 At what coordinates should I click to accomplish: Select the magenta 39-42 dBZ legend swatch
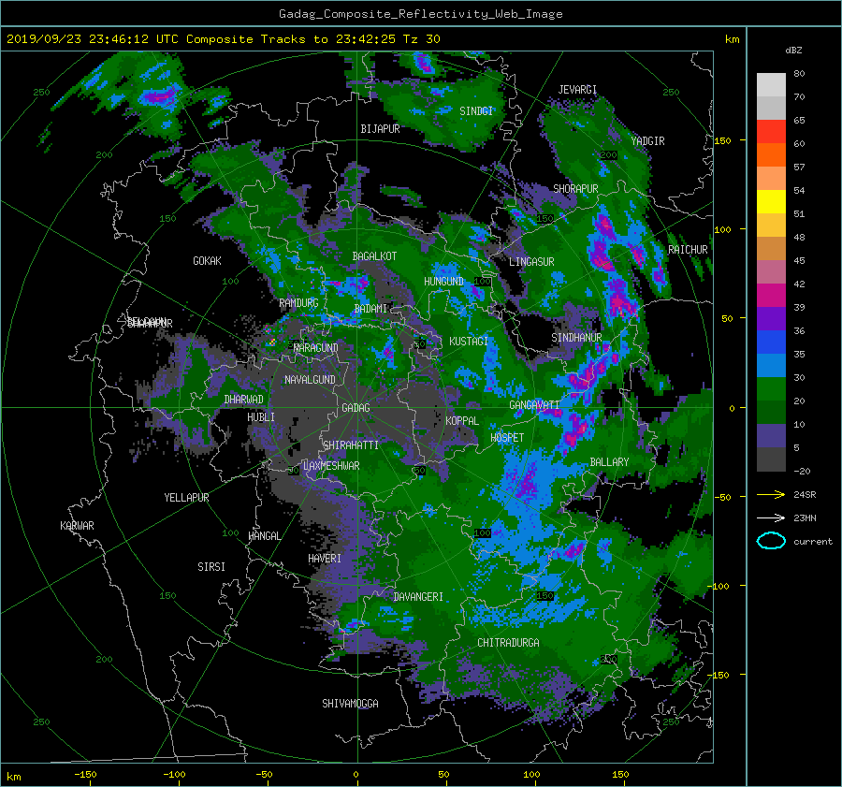(x=771, y=295)
